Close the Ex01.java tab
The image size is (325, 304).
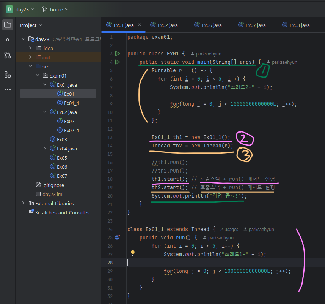(x=140, y=25)
